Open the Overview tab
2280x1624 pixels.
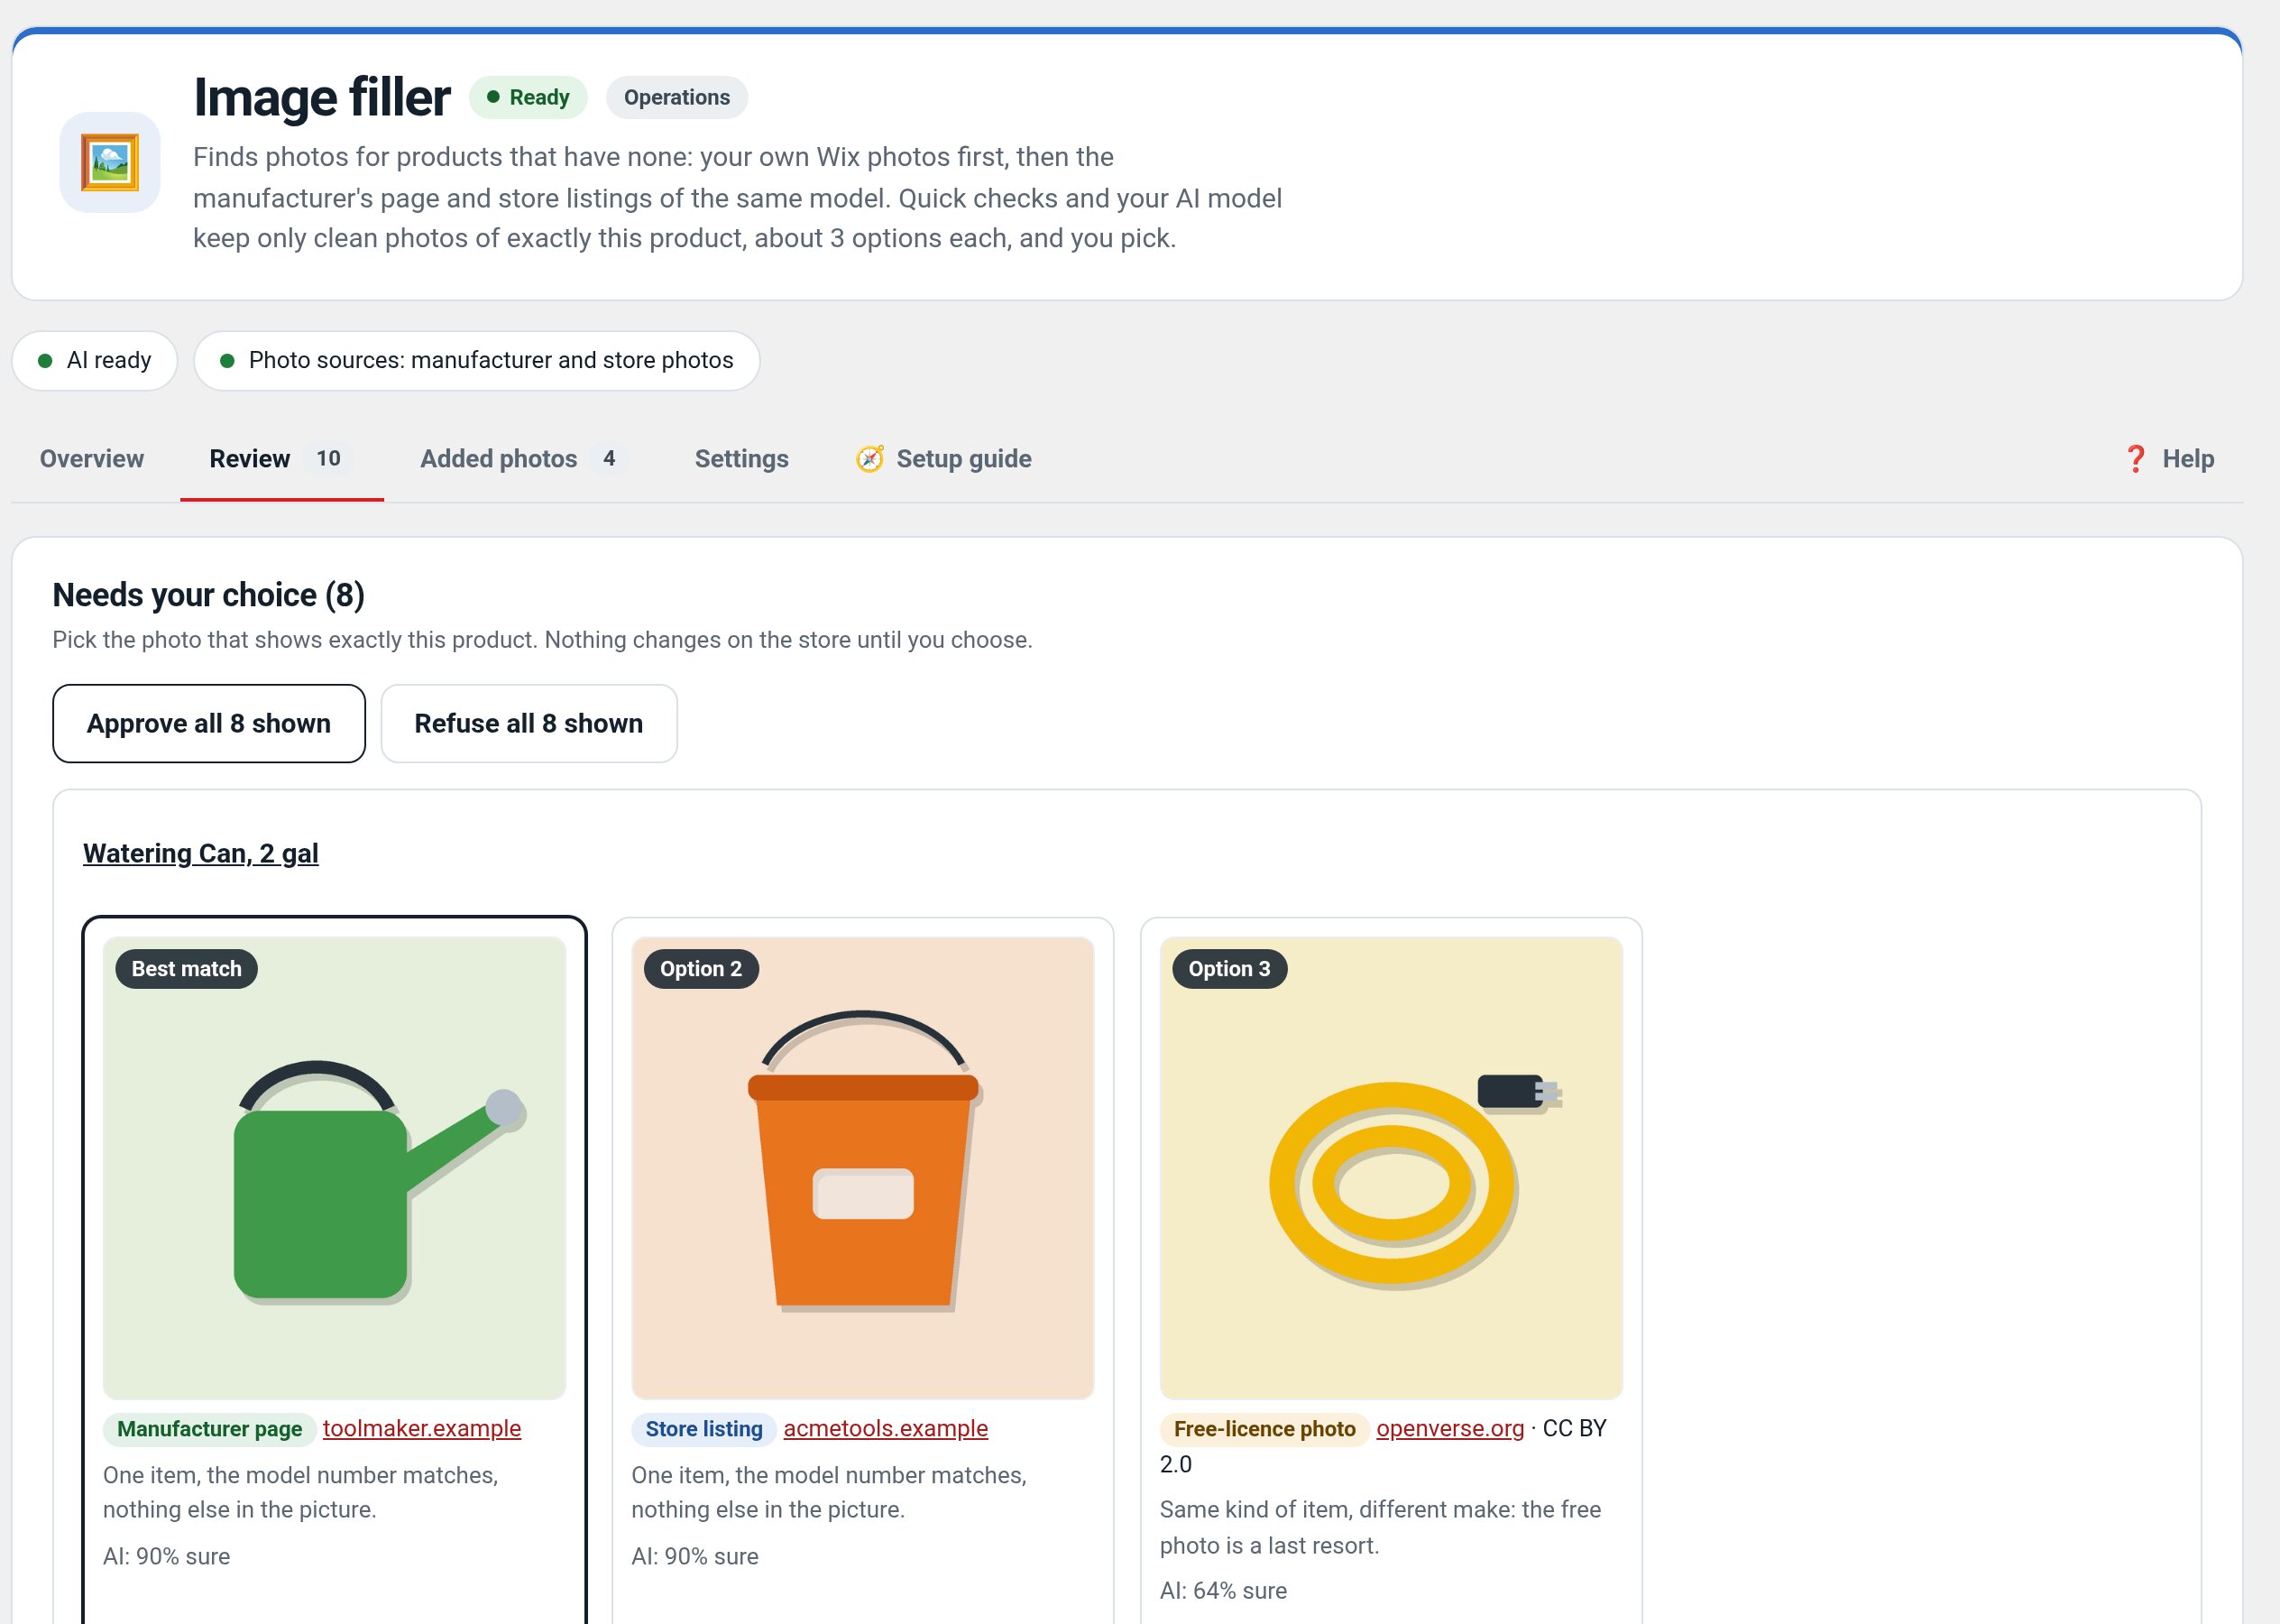(92, 459)
